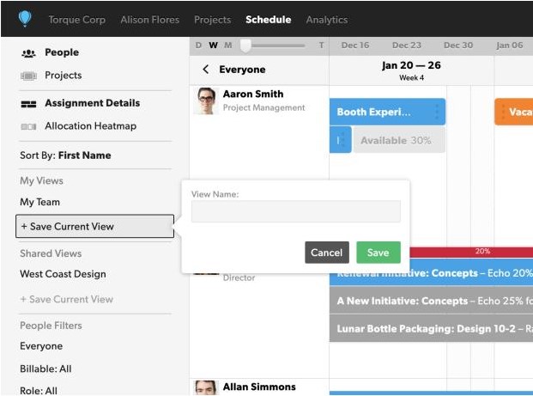Viewport: 533px width, 396px height.
Task: Open the Billable: All filter
Action: [x=45, y=369]
